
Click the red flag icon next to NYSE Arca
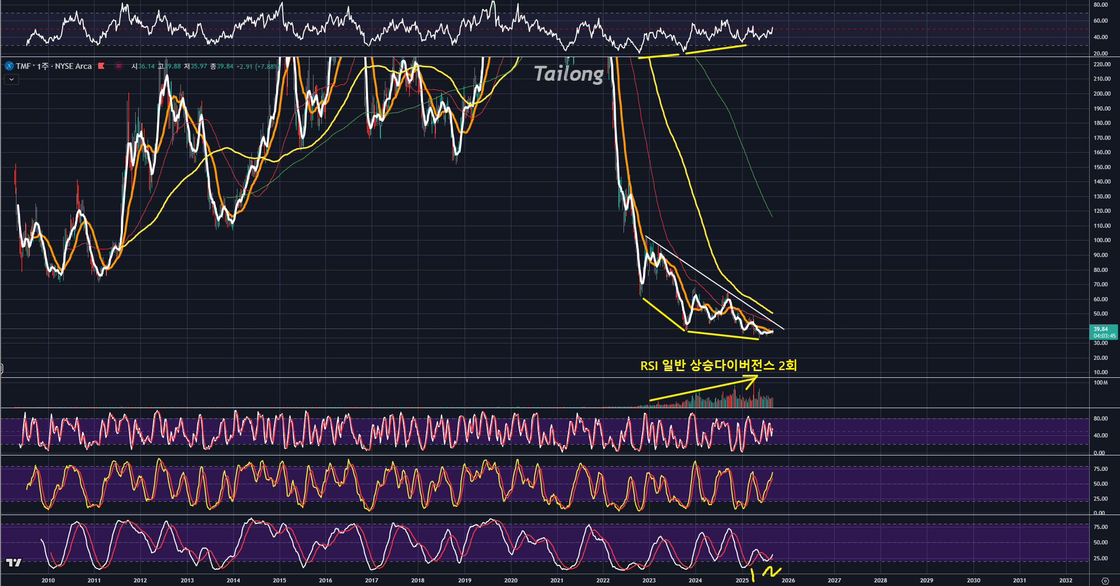(102, 66)
